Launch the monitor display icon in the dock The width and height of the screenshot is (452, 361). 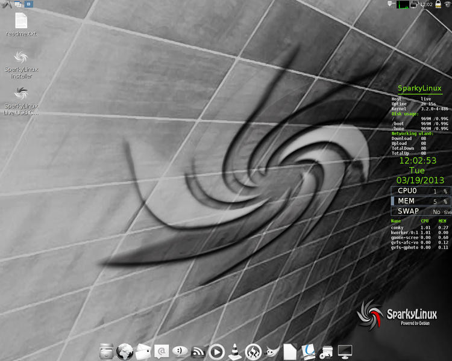point(345,352)
